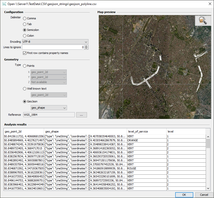The height and width of the screenshot is (198, 214).
Task: Close the Open CSV dialog
Action: [210, 4]
